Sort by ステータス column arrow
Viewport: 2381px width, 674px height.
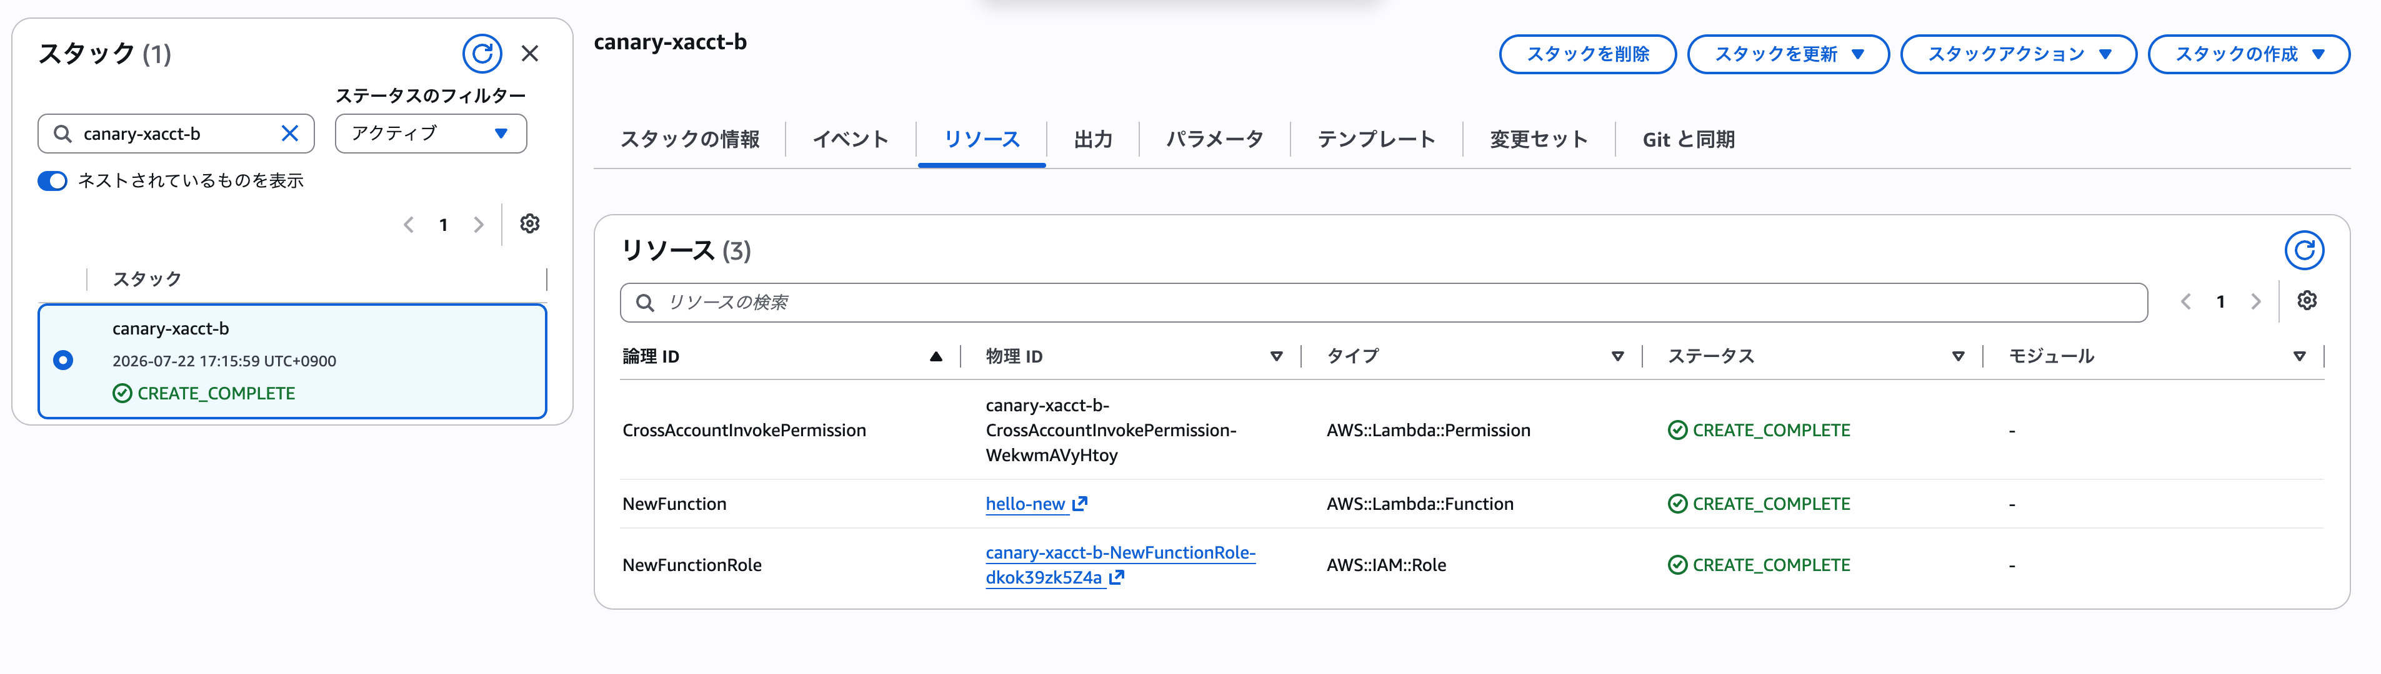(1958, 356)
